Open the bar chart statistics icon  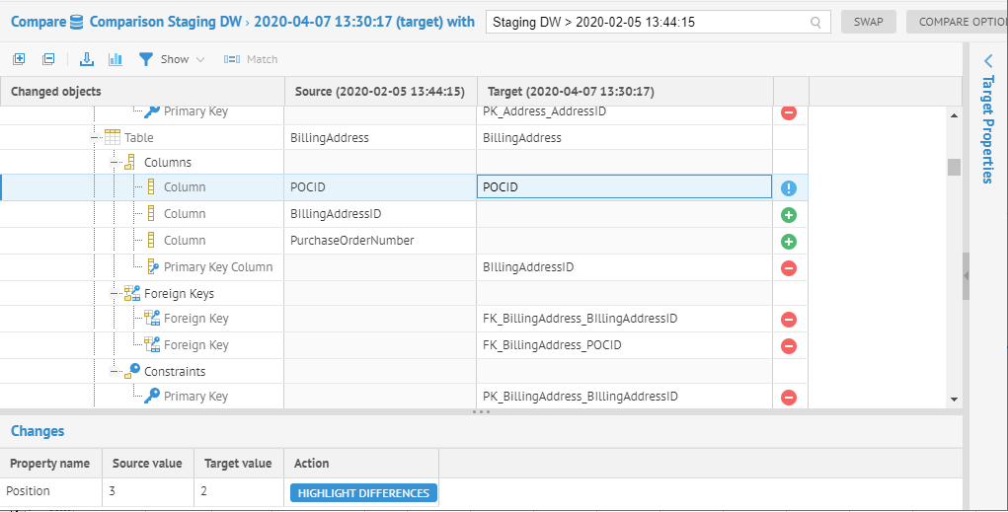[116, 59]
